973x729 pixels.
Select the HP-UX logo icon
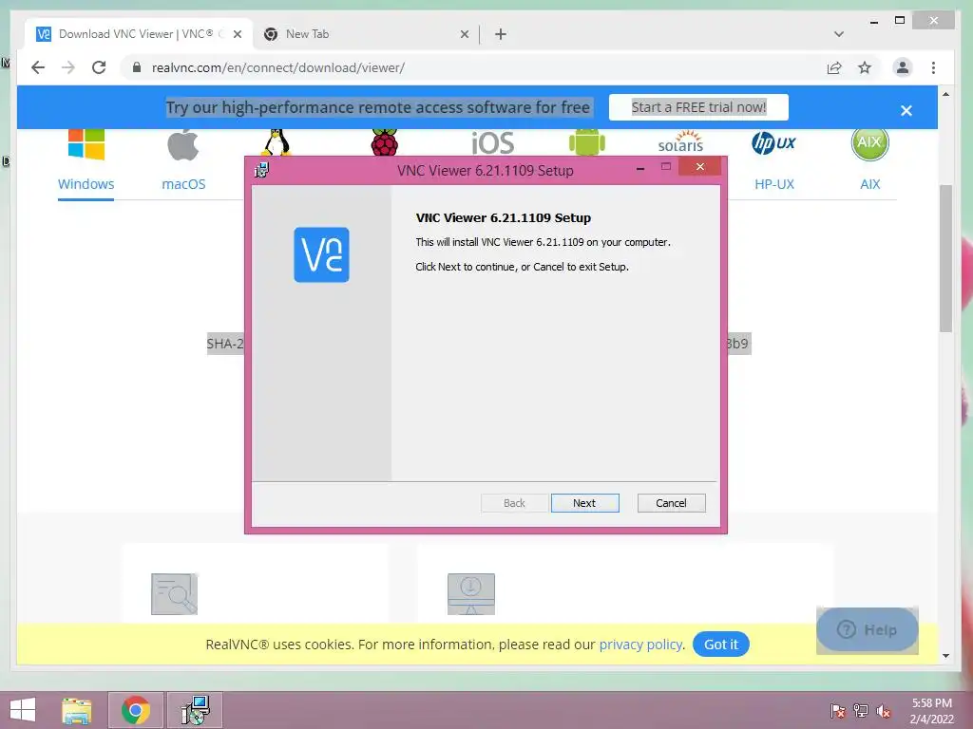[x=773, y=143]
